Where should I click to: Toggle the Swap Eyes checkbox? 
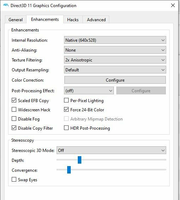(14, 180)
